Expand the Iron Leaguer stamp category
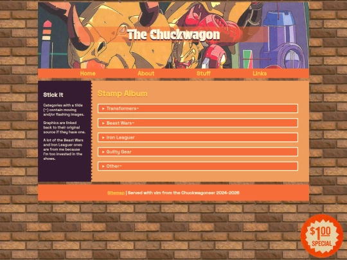This screenshot has width=347, height=260. [x=198, y=137]
